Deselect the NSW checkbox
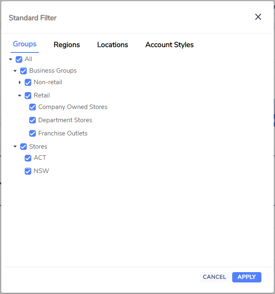 pyautogui.click(x=28, y=171)
